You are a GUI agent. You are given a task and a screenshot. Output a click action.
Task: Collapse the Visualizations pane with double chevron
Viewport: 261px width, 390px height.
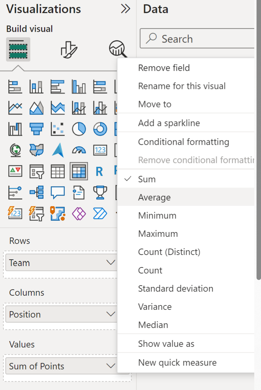pos(125,9)
